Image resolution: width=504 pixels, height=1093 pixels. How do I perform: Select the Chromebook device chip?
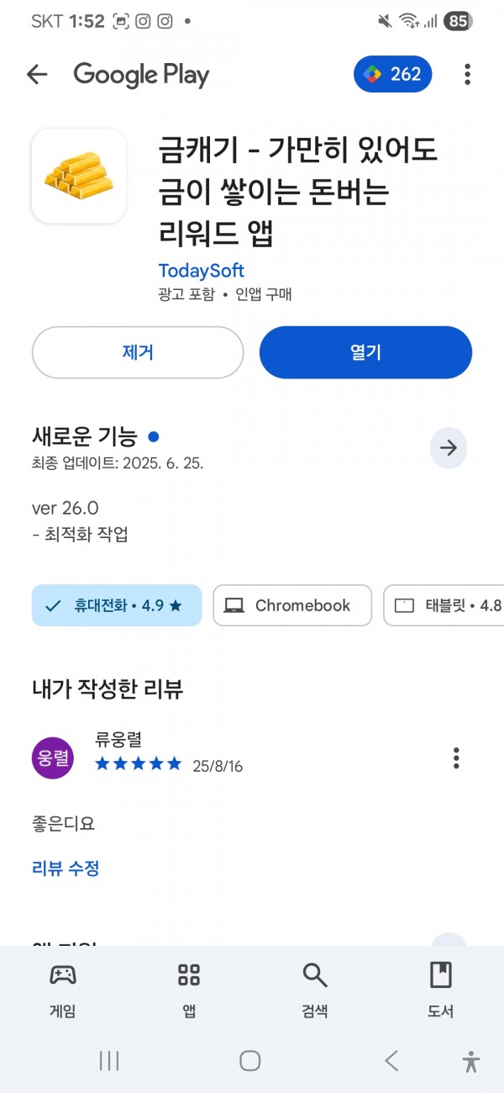click(292, 605)
